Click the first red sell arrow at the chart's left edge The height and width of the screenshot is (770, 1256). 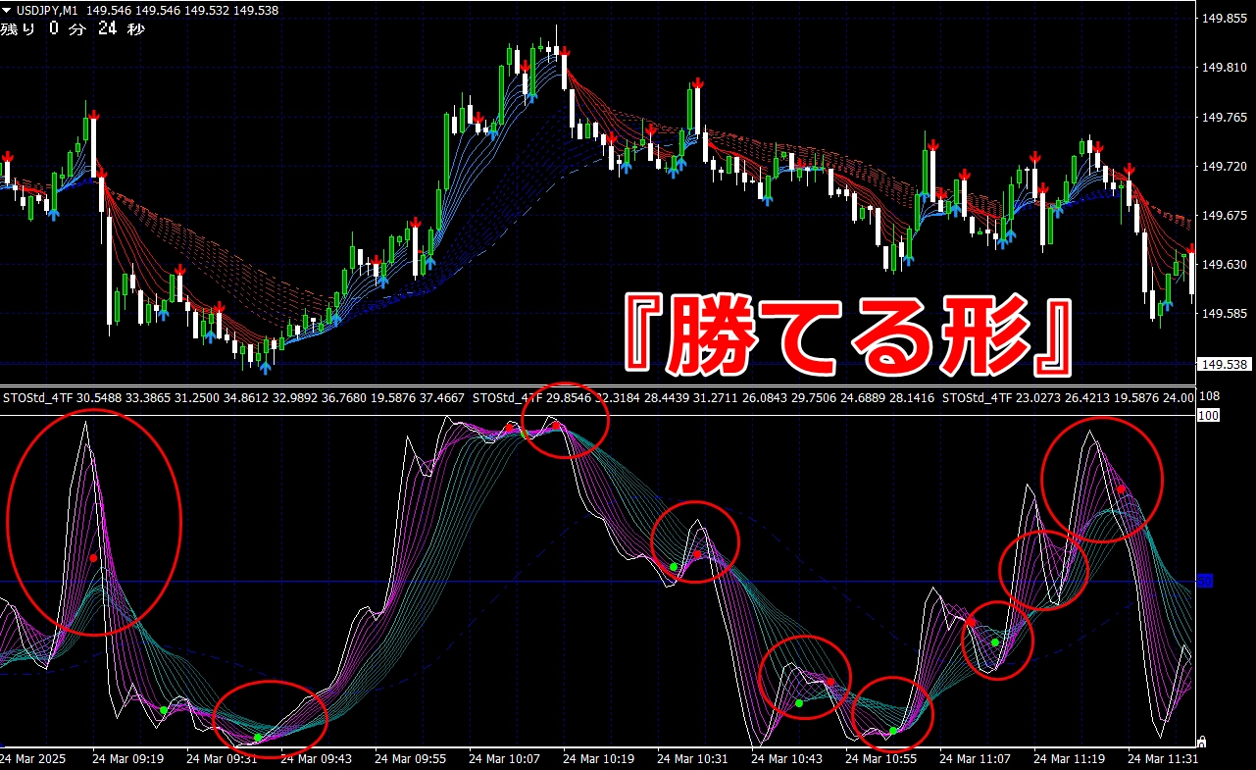[x=8, y=156]
